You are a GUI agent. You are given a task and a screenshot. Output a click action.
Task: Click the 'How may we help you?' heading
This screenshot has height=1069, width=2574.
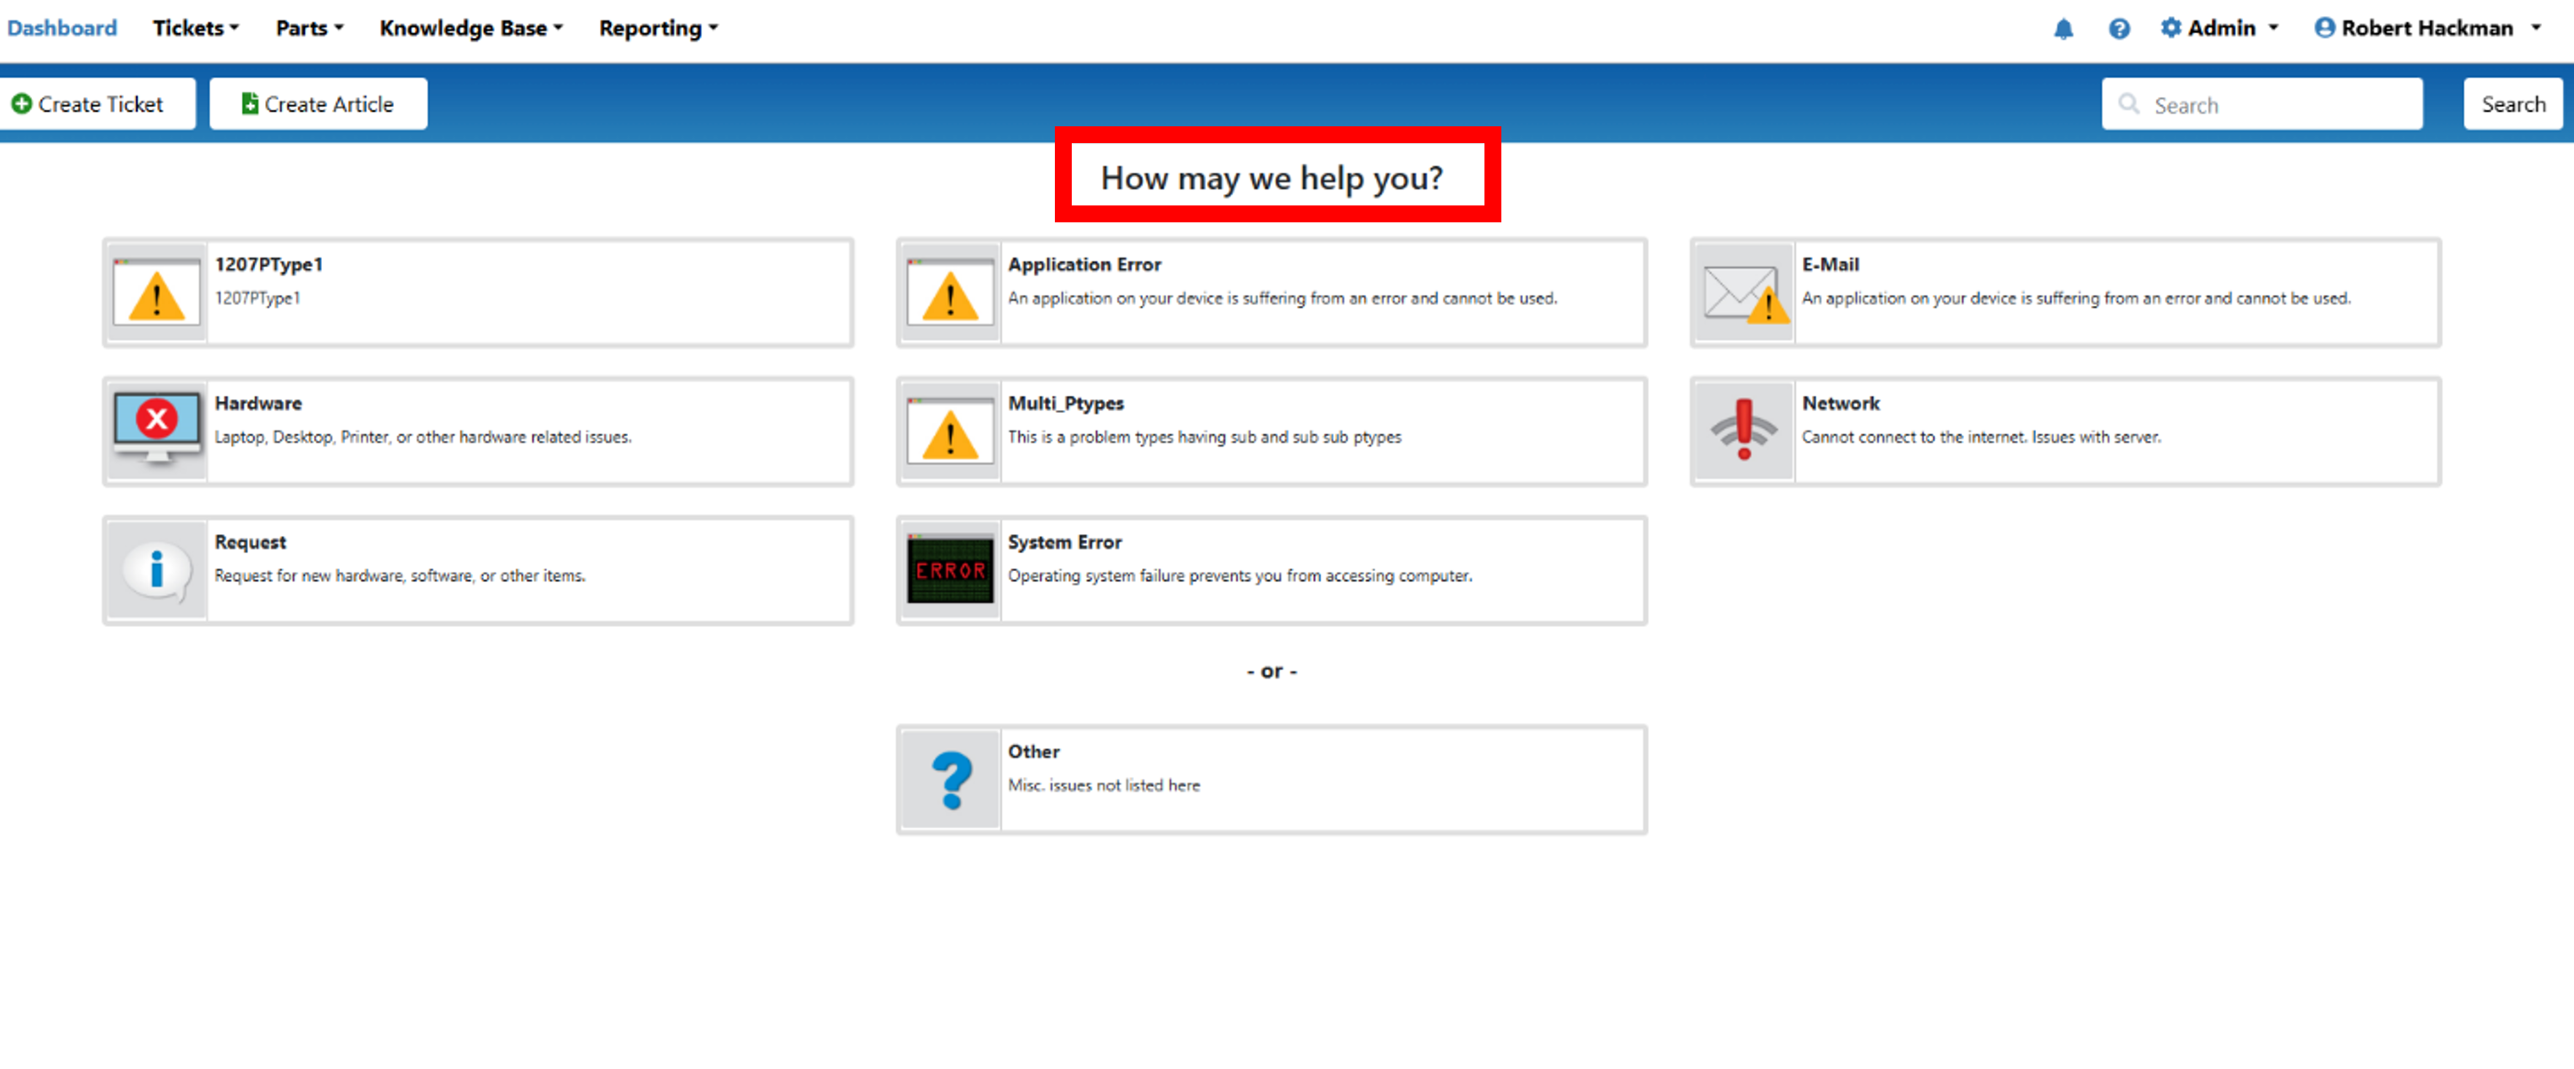pos(1271,178)
